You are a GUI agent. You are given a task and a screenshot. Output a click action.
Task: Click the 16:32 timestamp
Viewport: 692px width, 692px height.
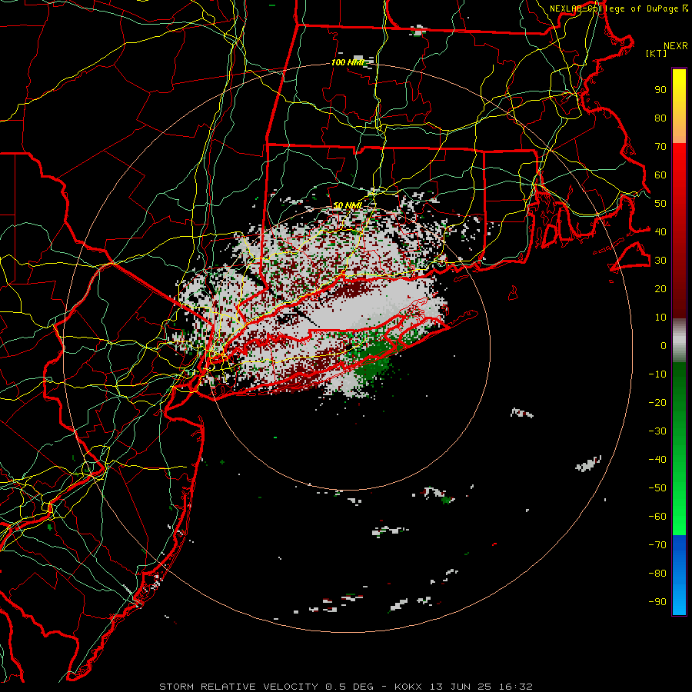(516, 687)
